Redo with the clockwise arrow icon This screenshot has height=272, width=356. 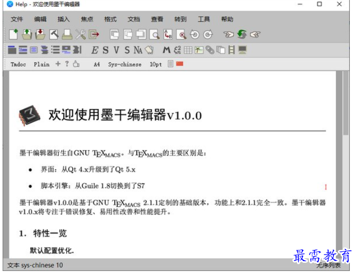pos(208,34)
